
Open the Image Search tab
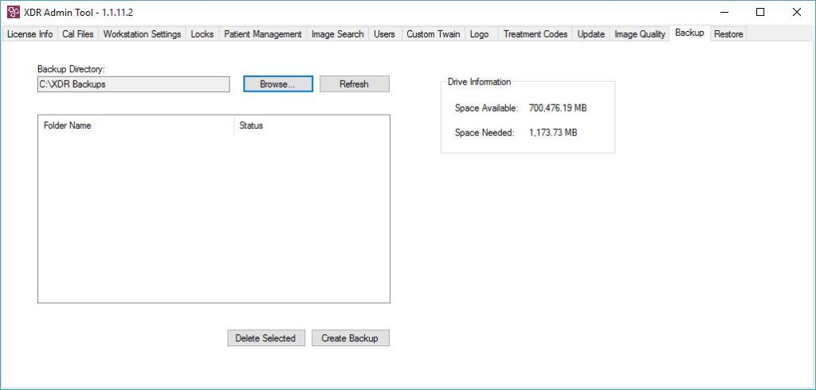tap(337, 34)
